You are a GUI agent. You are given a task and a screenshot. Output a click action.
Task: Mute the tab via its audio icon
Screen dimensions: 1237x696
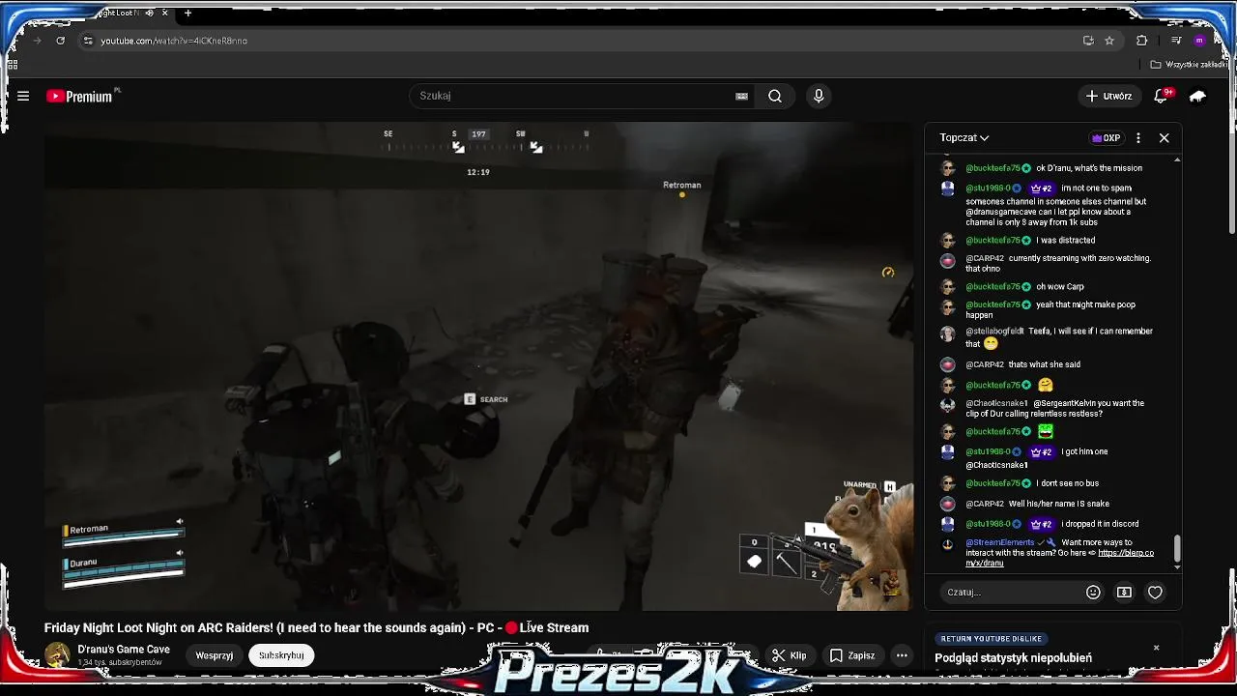(148, 14)
